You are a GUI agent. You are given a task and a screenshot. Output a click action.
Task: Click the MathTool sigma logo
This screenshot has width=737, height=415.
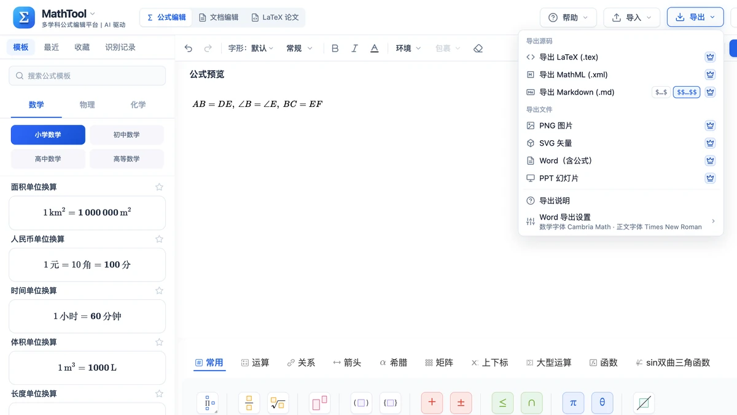[24, 18]
